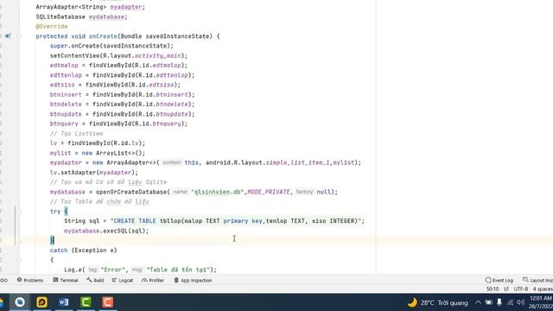Viewport: 553px width, 311px height.
Task: Click lv.setAdapter(myadapter) line
Action: [94, 173]
